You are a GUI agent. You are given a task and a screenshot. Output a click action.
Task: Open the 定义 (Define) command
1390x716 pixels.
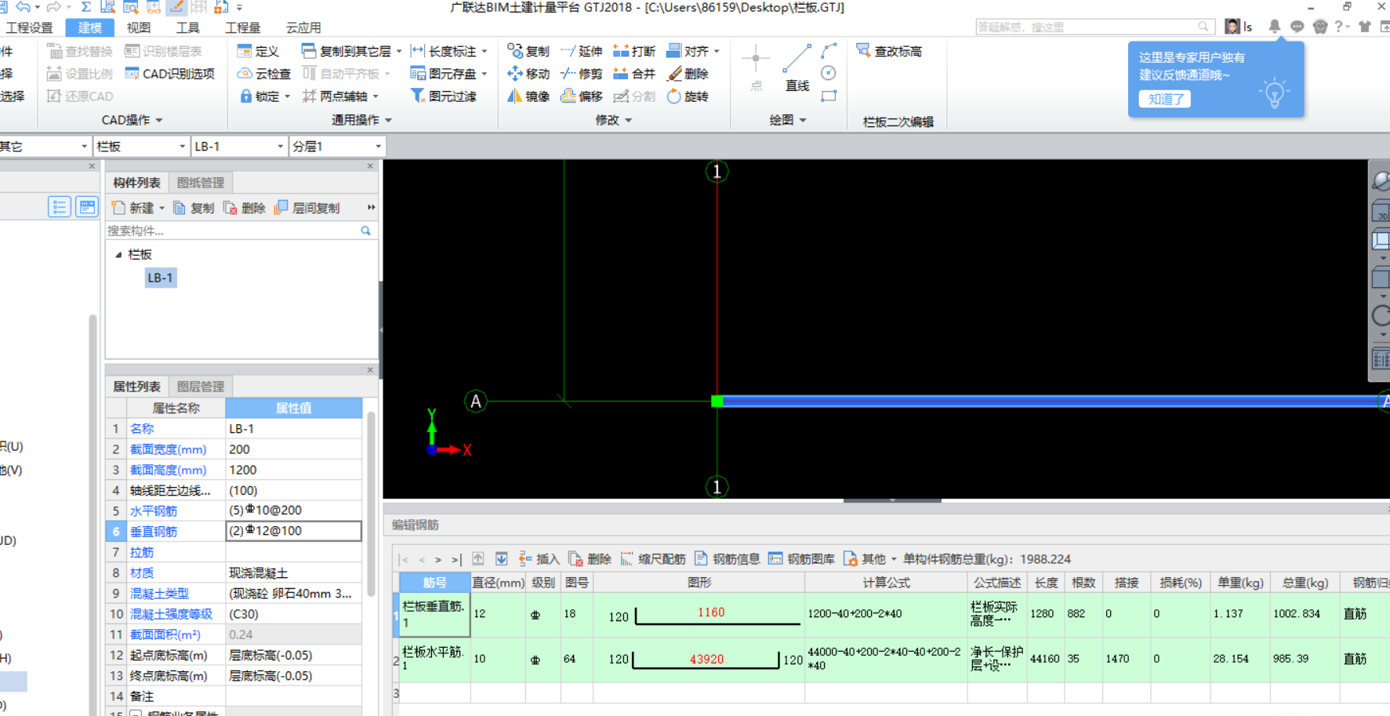(258, 51)
